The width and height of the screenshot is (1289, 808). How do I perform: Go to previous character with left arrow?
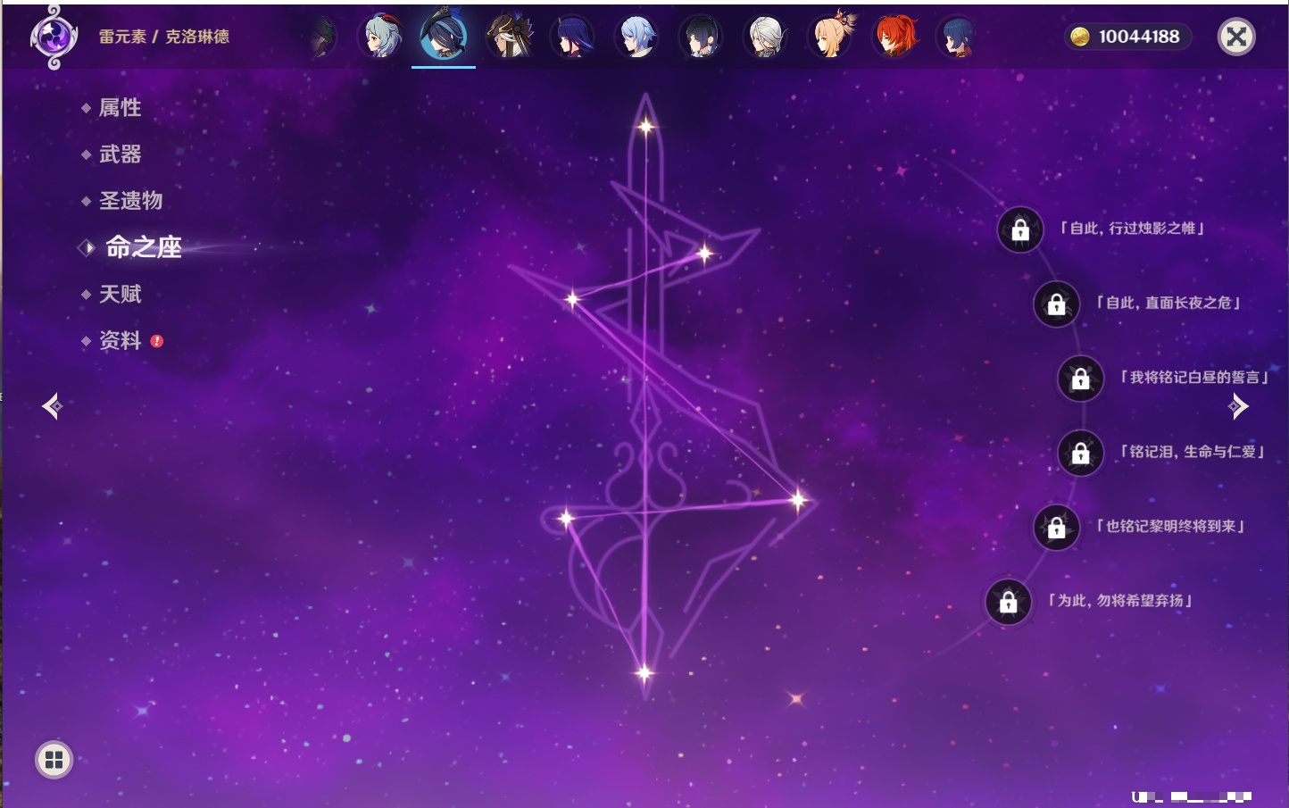(x=52, y=406)
